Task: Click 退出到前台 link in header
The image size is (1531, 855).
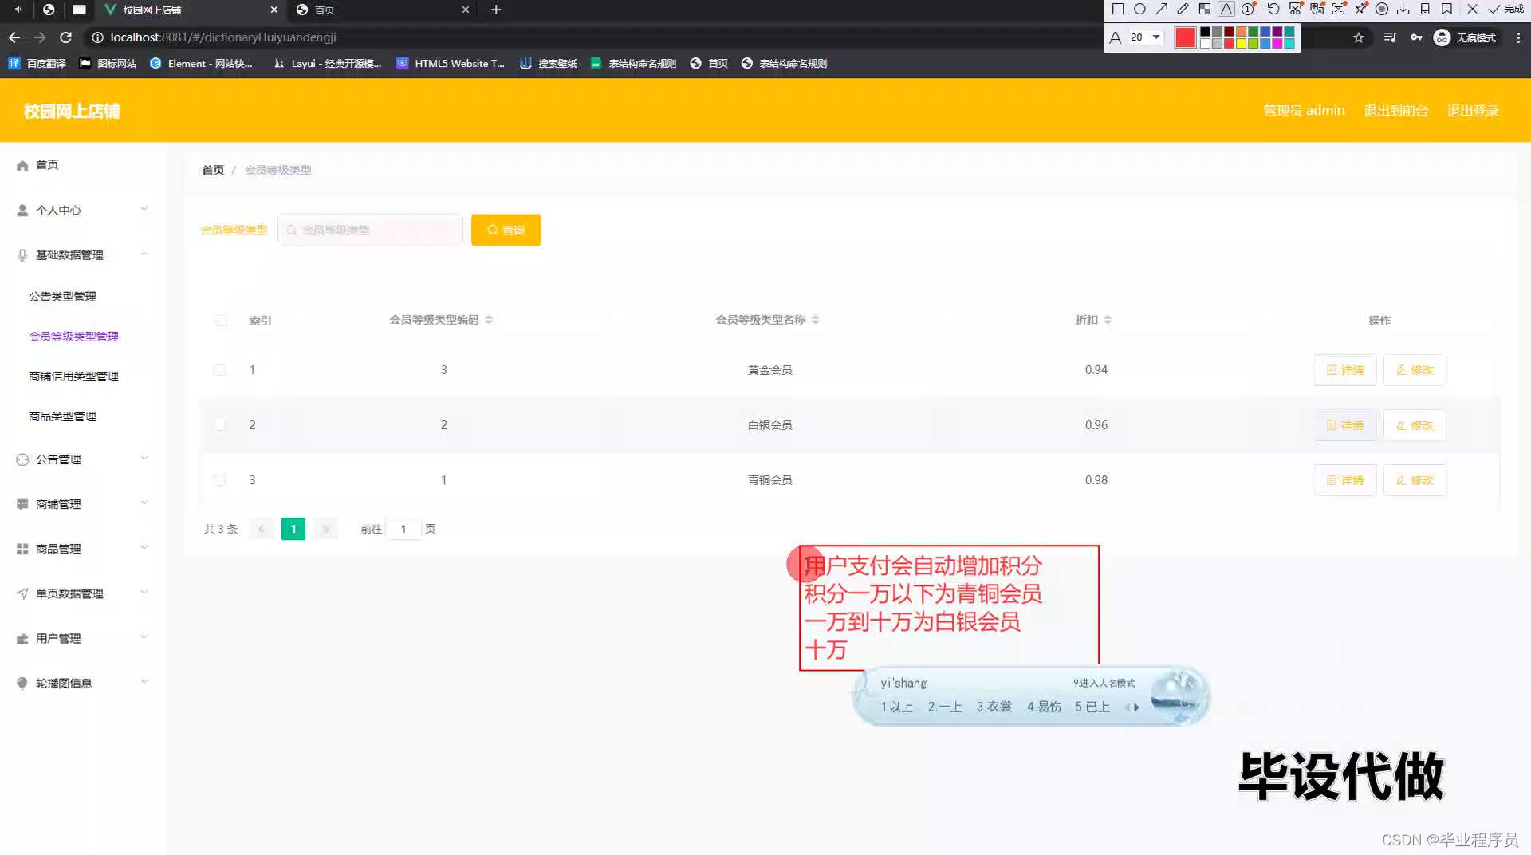Action: click(1396, 110)
